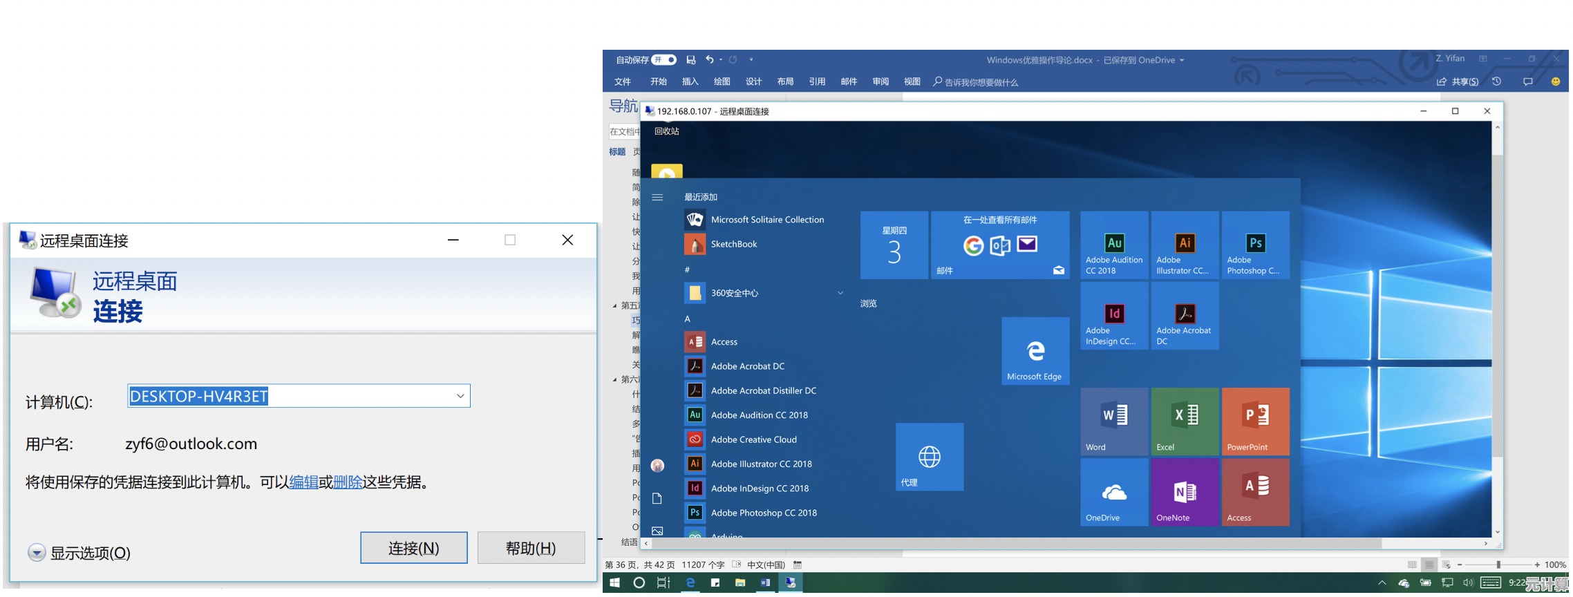Open the OneNote tile in Start menu
This screenshot has width=1573, height=597.
tap(1185, 492)
